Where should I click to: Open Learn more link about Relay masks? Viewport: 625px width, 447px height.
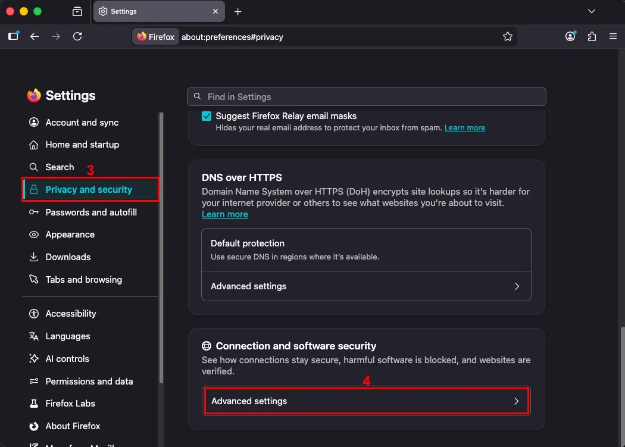pos(464,127)
